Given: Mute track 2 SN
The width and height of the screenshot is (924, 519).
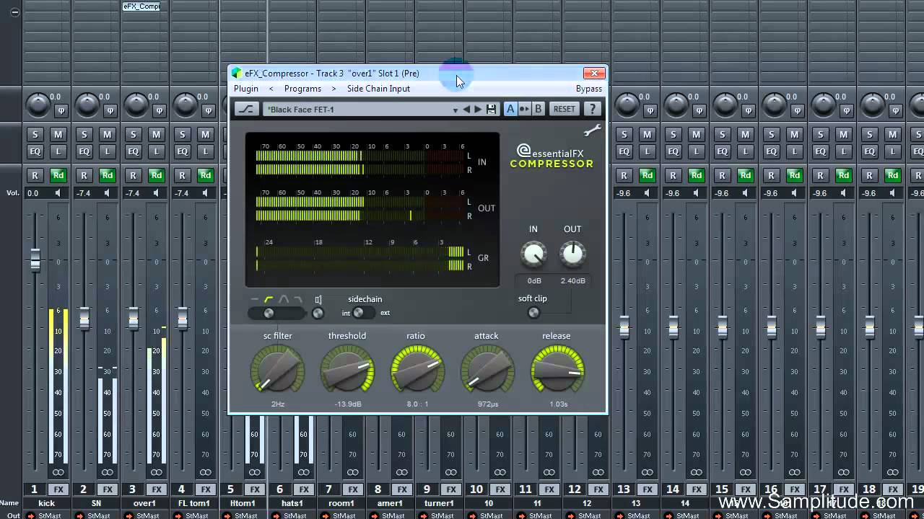Looking at the screenshot, I should (x=108, y=134).
